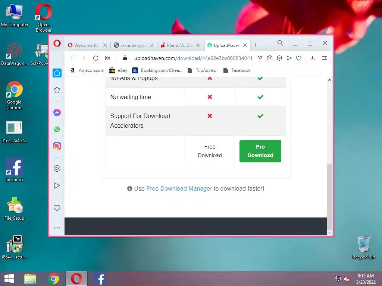Screen dimensions: 382x286
Task: Click the muted volume tray icon
Action: point(347,279)
